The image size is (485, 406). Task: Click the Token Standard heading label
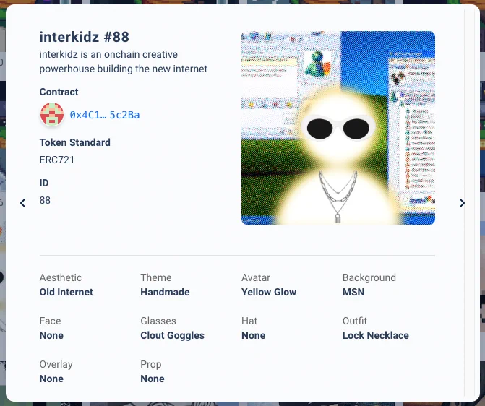point(75,142)
